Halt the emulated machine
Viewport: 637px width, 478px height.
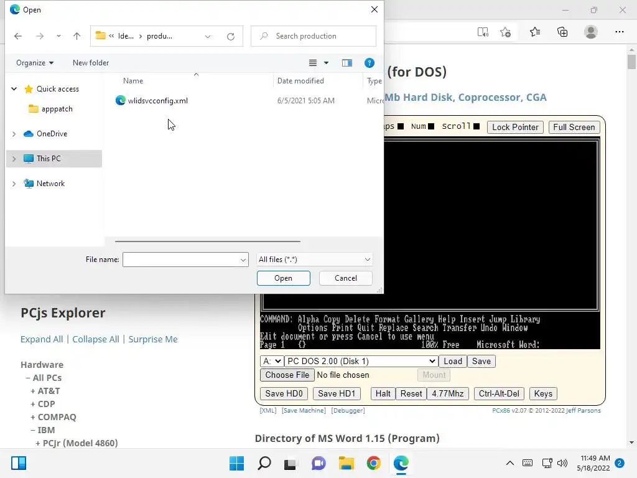tap(383, 393)
